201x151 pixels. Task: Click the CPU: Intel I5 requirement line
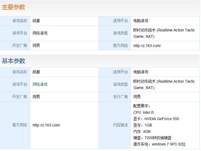(143, 112)
